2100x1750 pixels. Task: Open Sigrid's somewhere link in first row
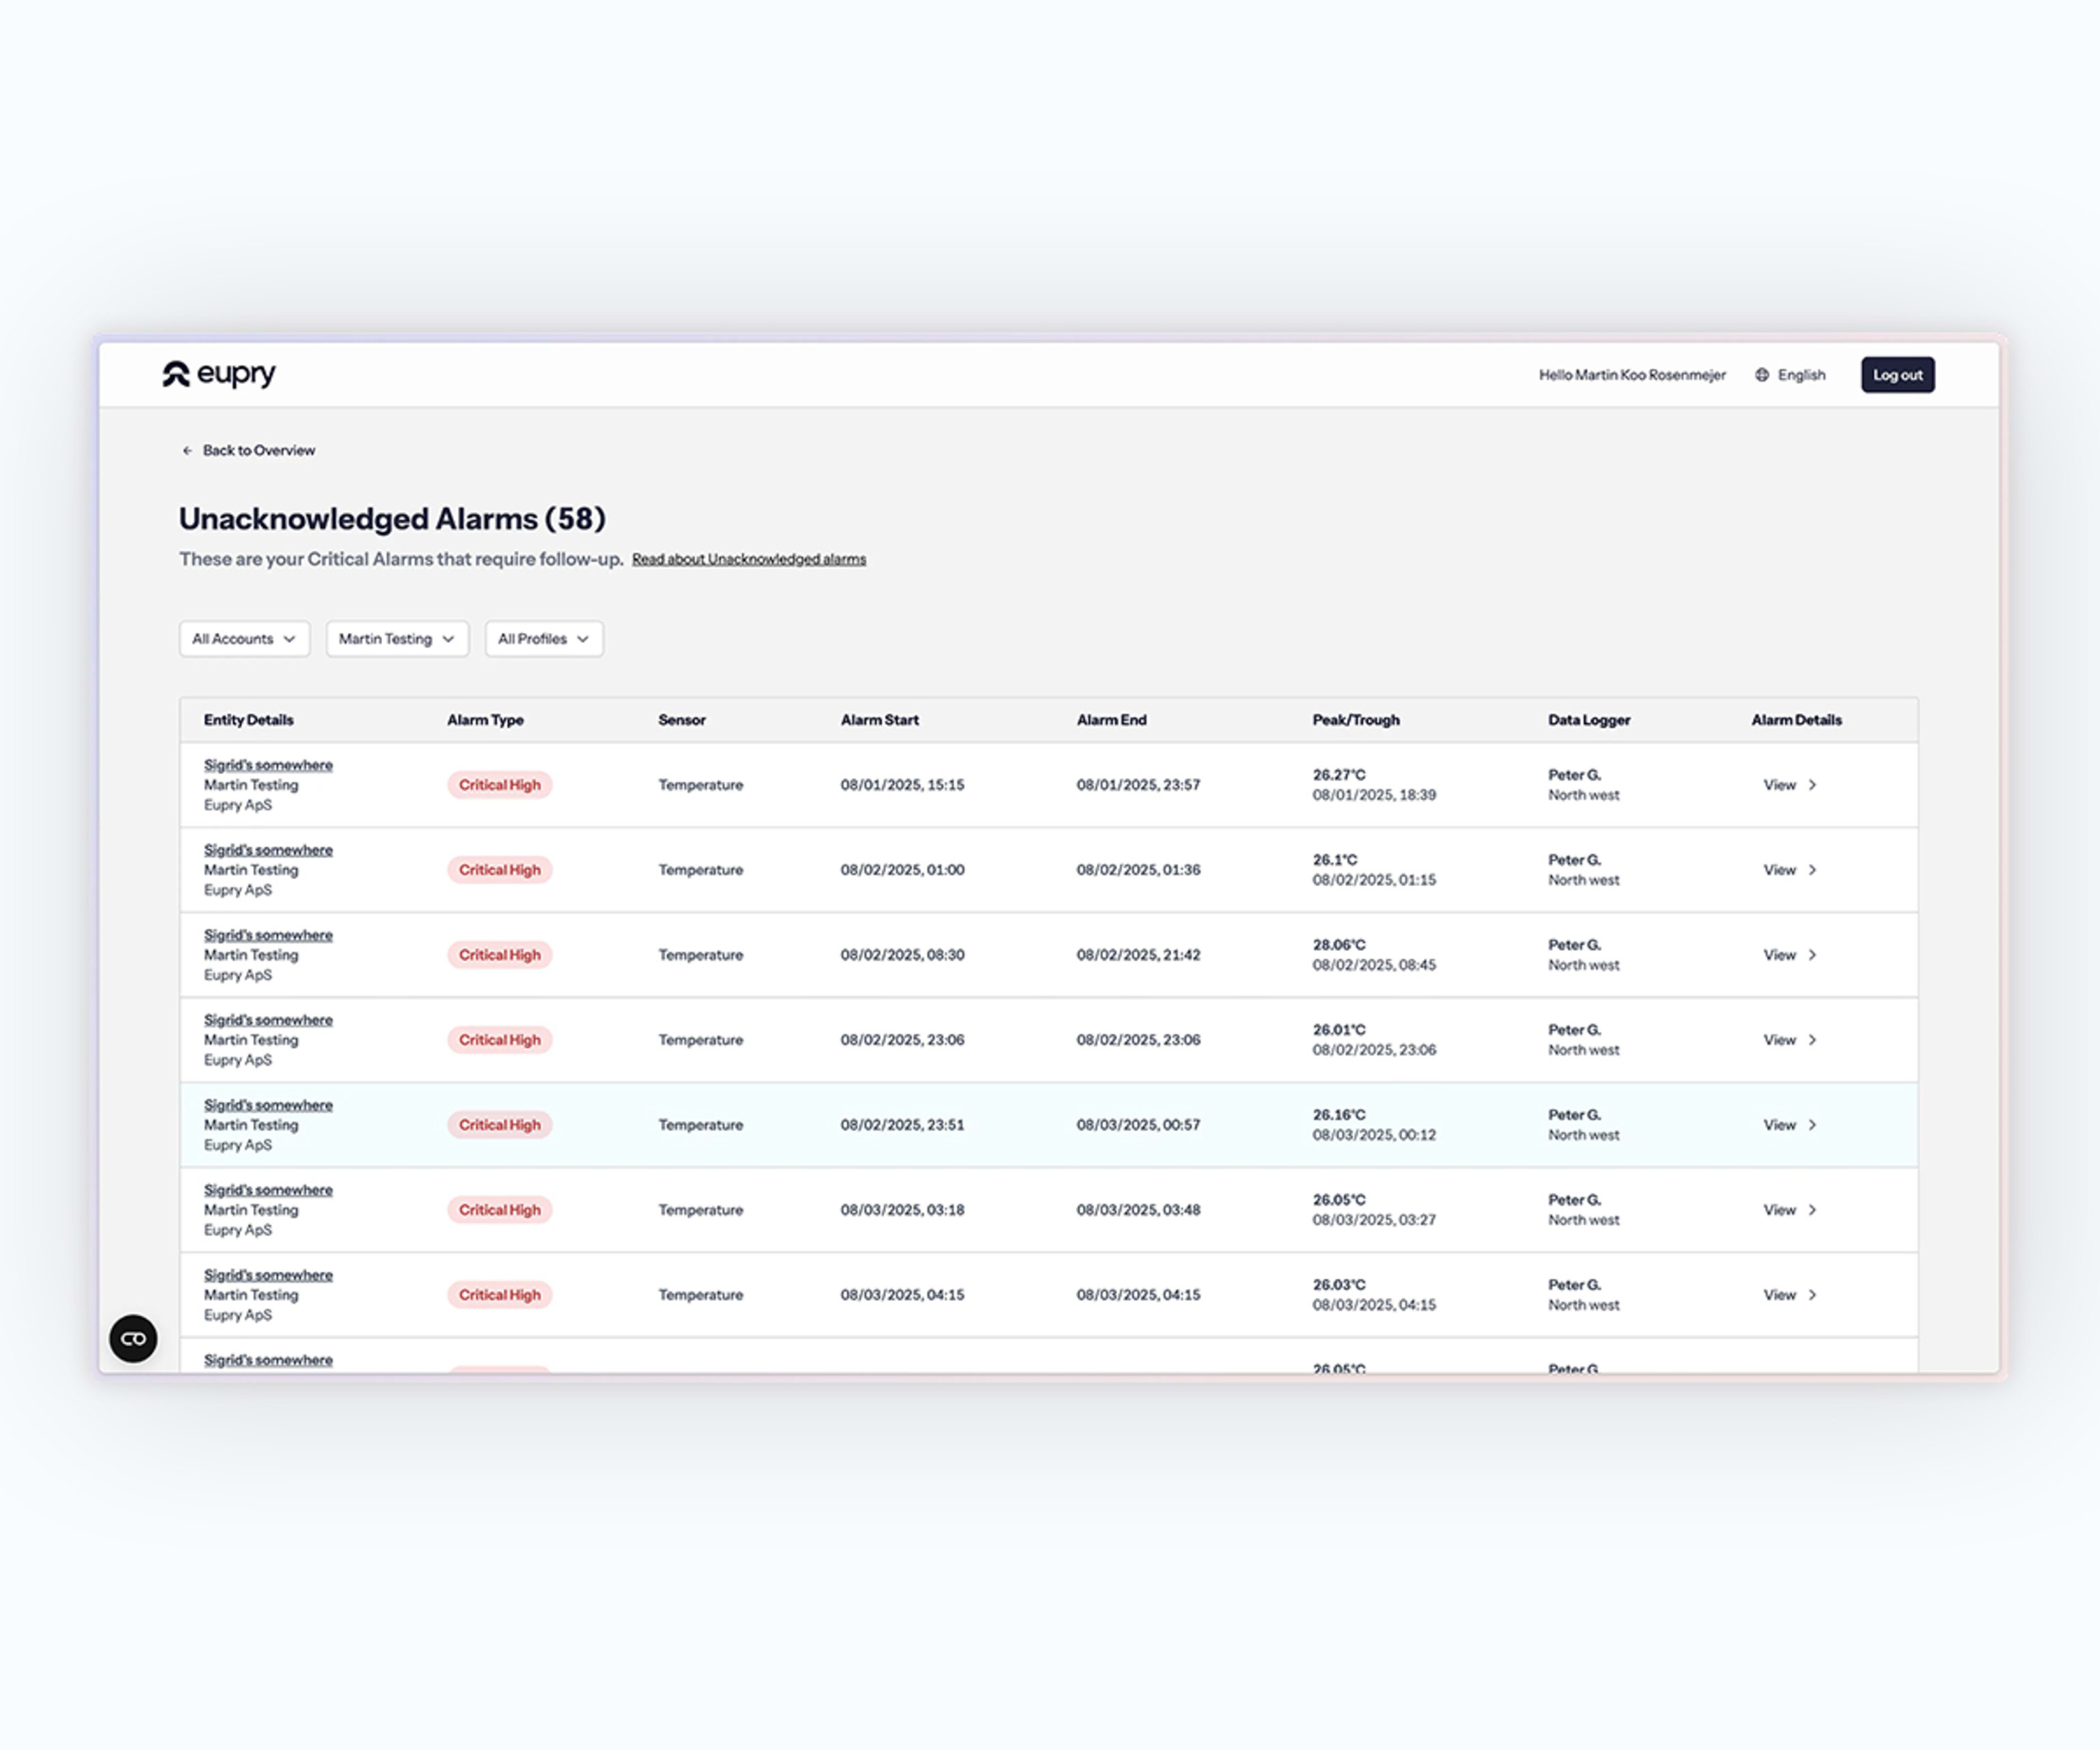(x=268, y=765)
